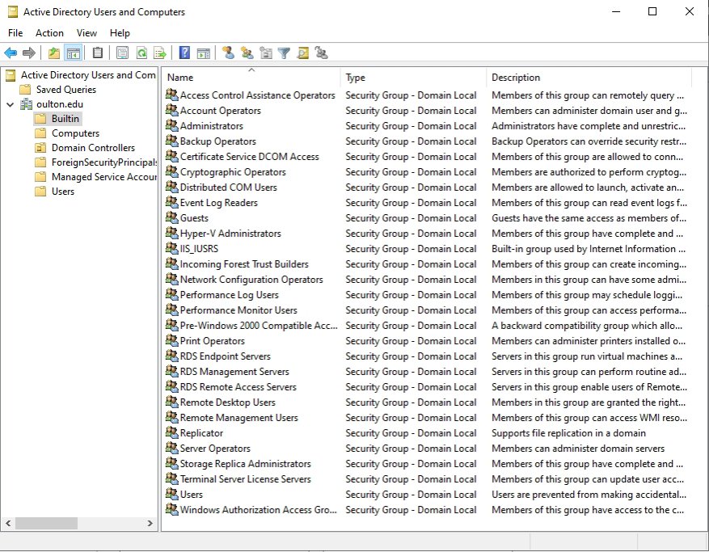Click the Refresh toolbar icon
The width and height of the screenshot is (709, 552).
coord(141,53)
